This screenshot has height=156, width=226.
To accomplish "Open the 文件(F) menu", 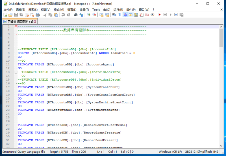I will click(8, 10).
